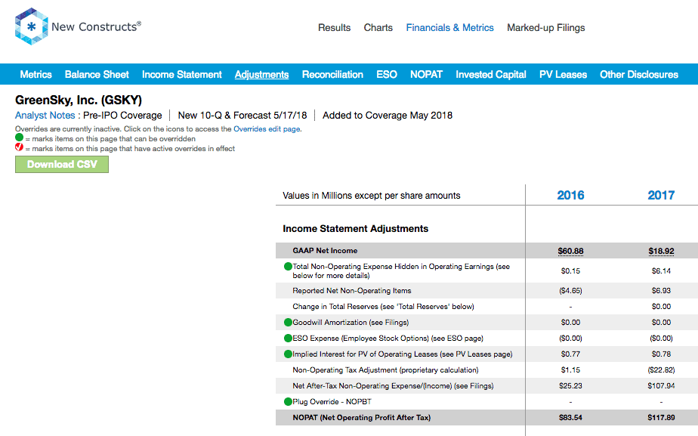Click the 2016 value $0.77
698x436 pixels.
570,354
